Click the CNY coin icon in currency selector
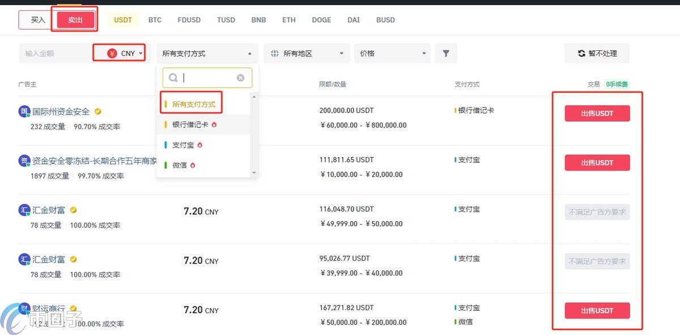The image size is (680, 335). pyautogui.click(x=110, y=53)
